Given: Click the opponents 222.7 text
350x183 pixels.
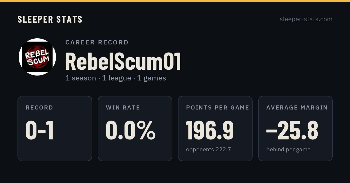Looking at the screenshot, I should click(209, 150).
